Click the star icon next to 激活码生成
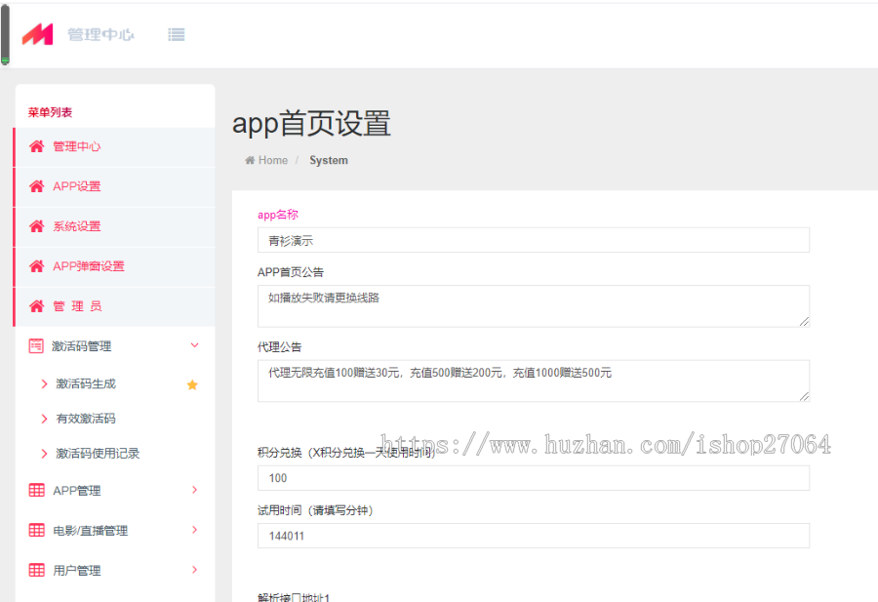 point(192,384)
